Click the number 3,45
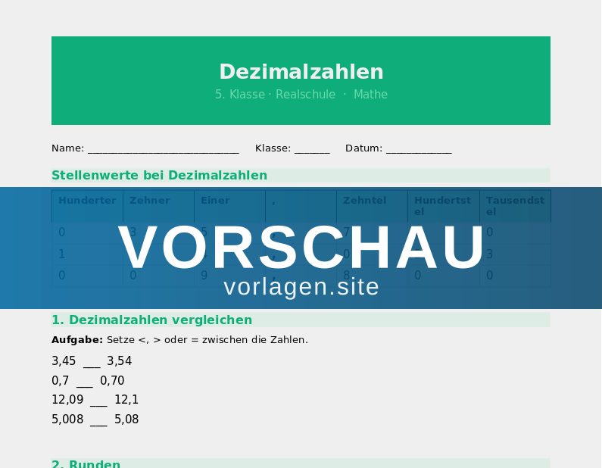 [x=64, y=361]
